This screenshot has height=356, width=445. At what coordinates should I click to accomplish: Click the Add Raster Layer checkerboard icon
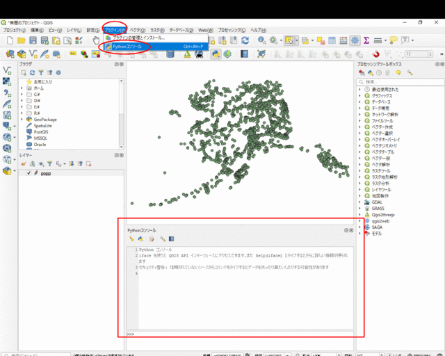(x=7, y=81)
